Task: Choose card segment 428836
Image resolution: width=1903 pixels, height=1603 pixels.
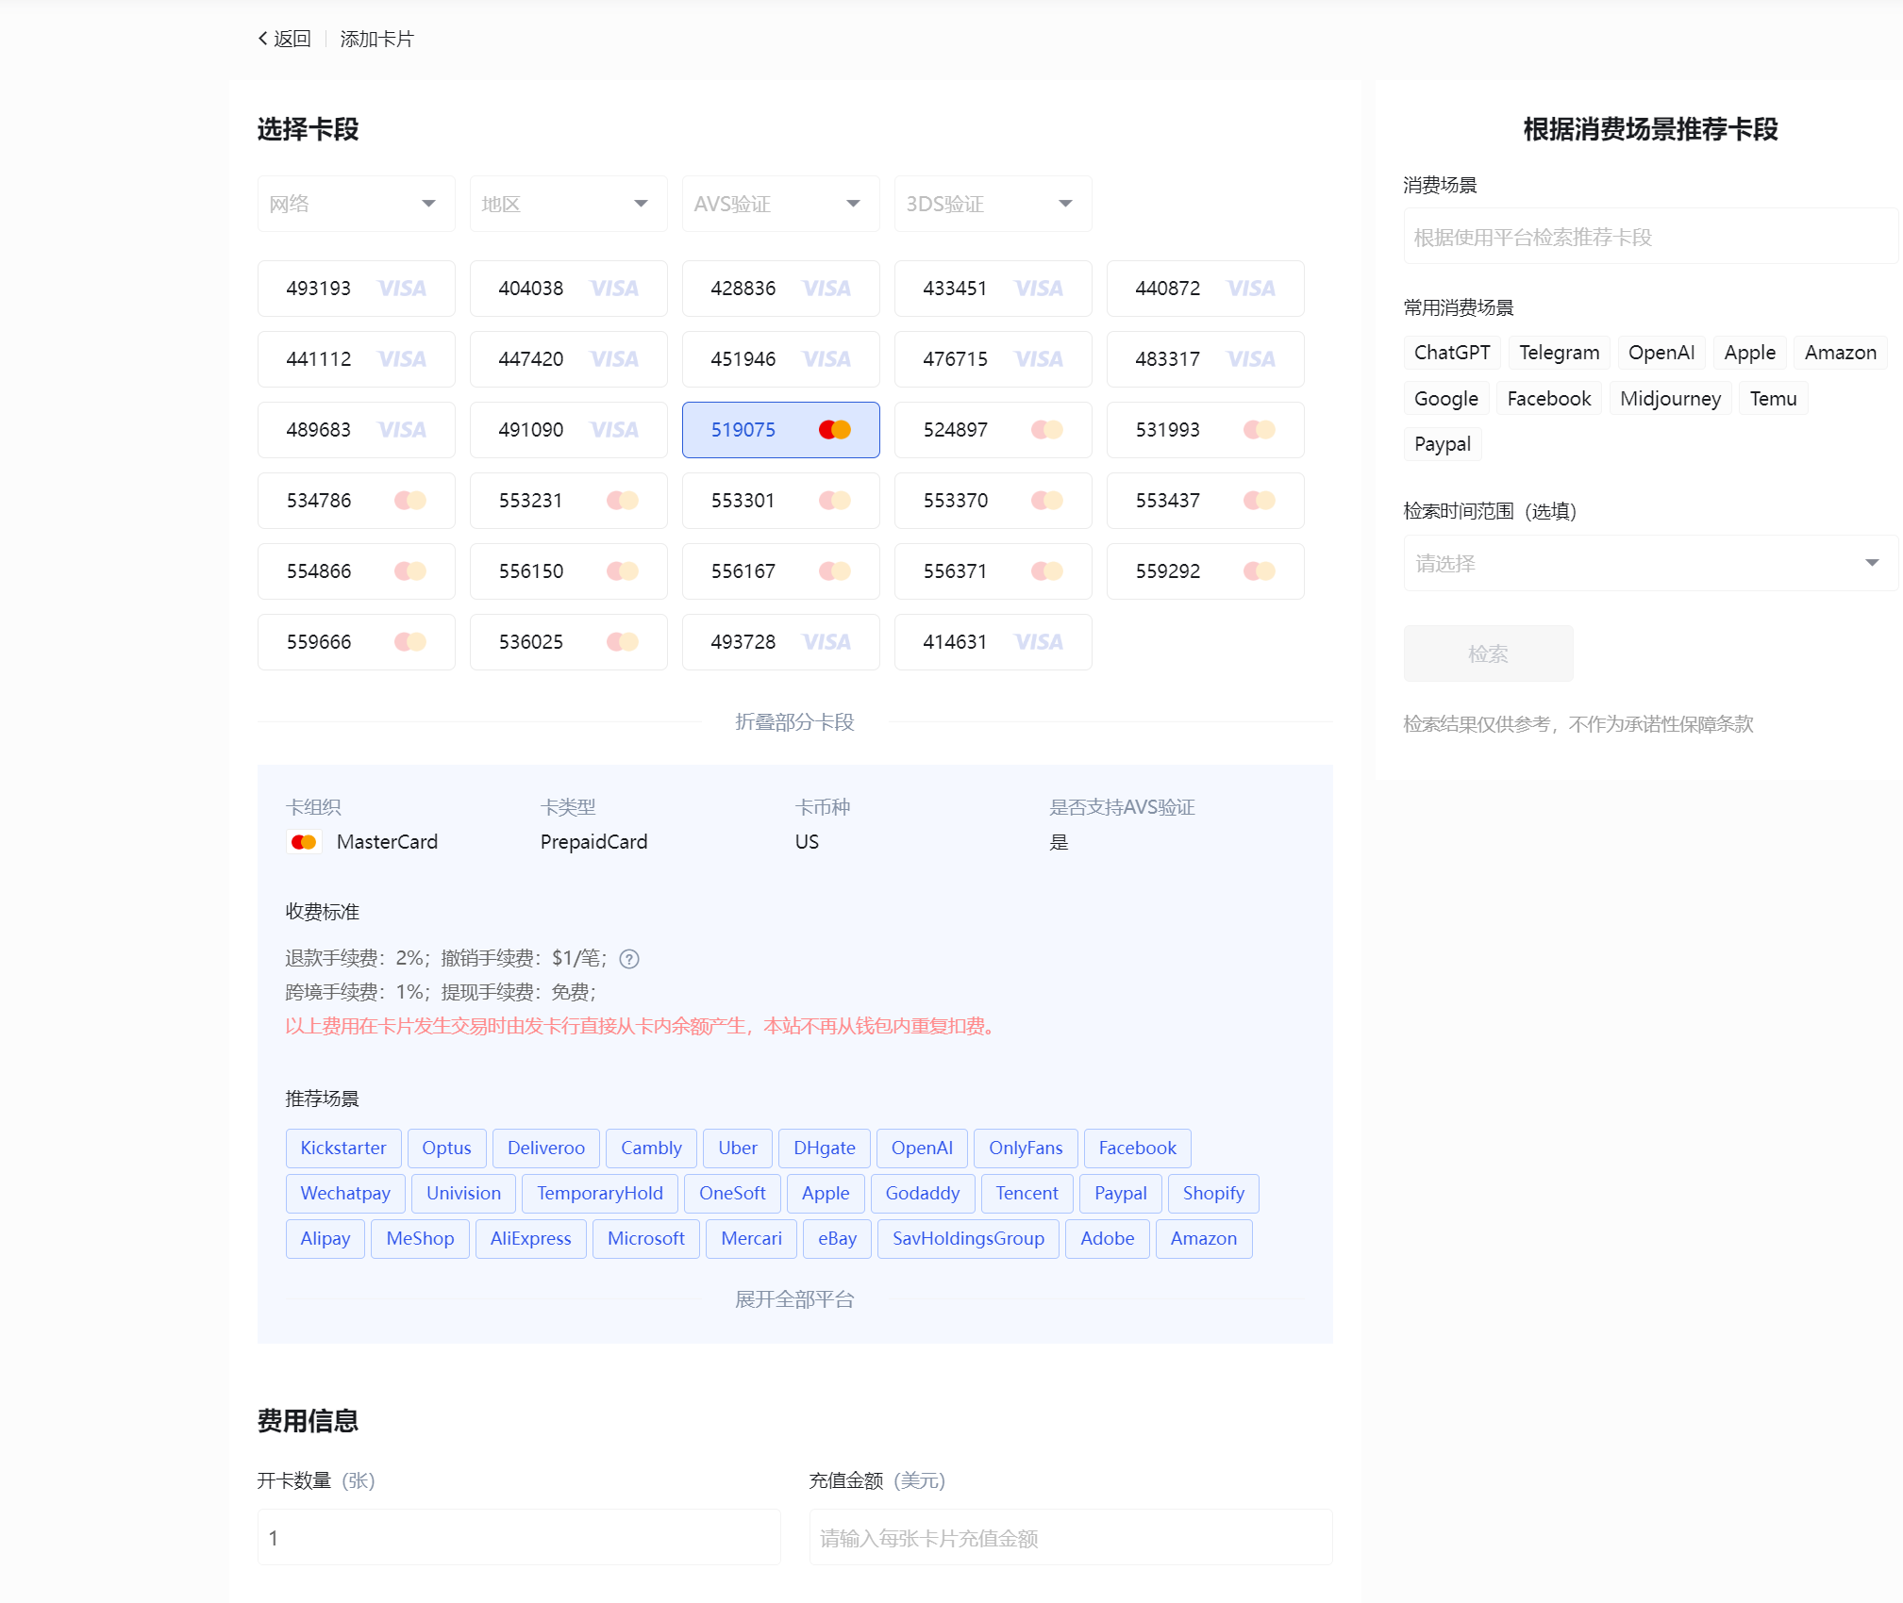Action: click(x=780, y=289)
